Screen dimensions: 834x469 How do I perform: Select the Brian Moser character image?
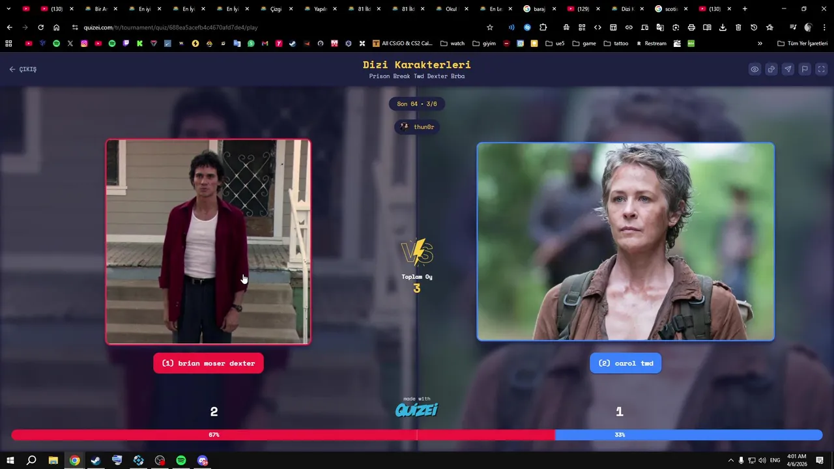[208, 242]
